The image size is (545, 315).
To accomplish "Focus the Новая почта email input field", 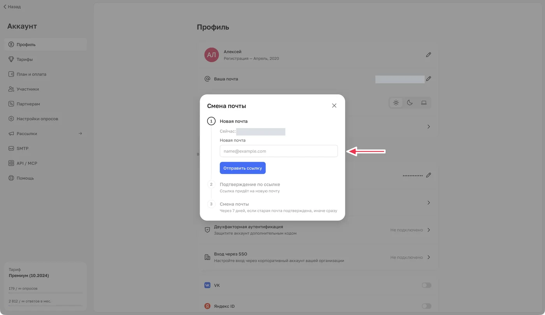I will 279,151.
